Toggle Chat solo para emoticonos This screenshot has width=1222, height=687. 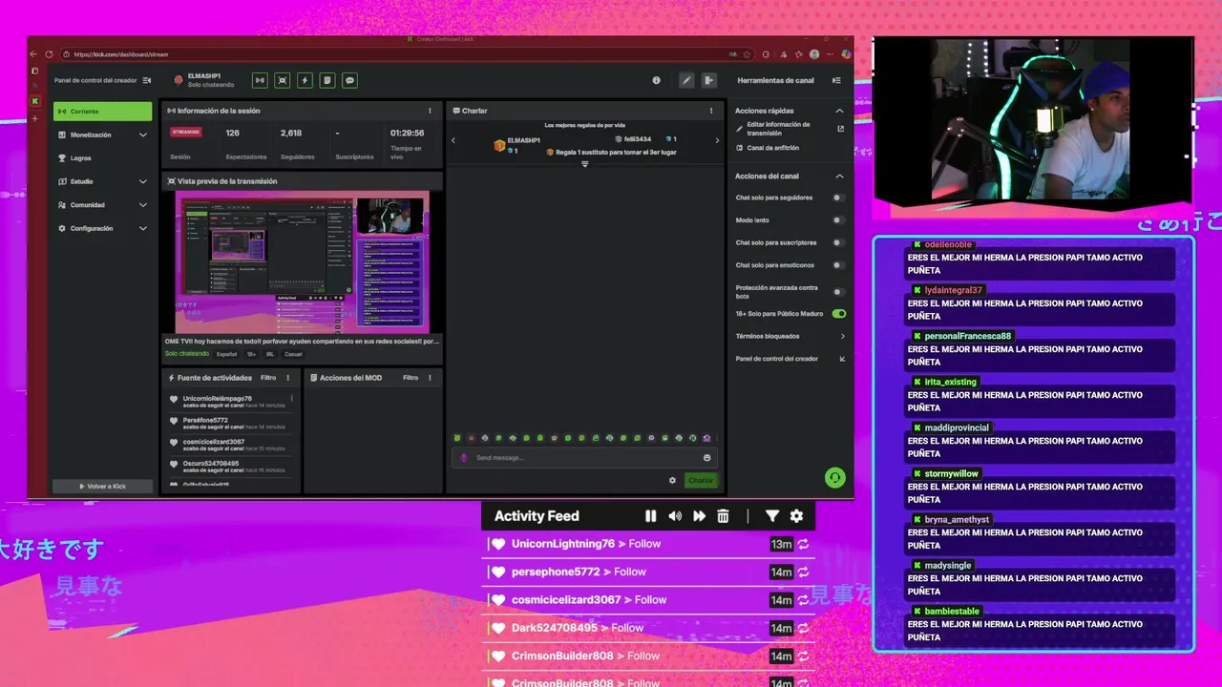[838, 265]
